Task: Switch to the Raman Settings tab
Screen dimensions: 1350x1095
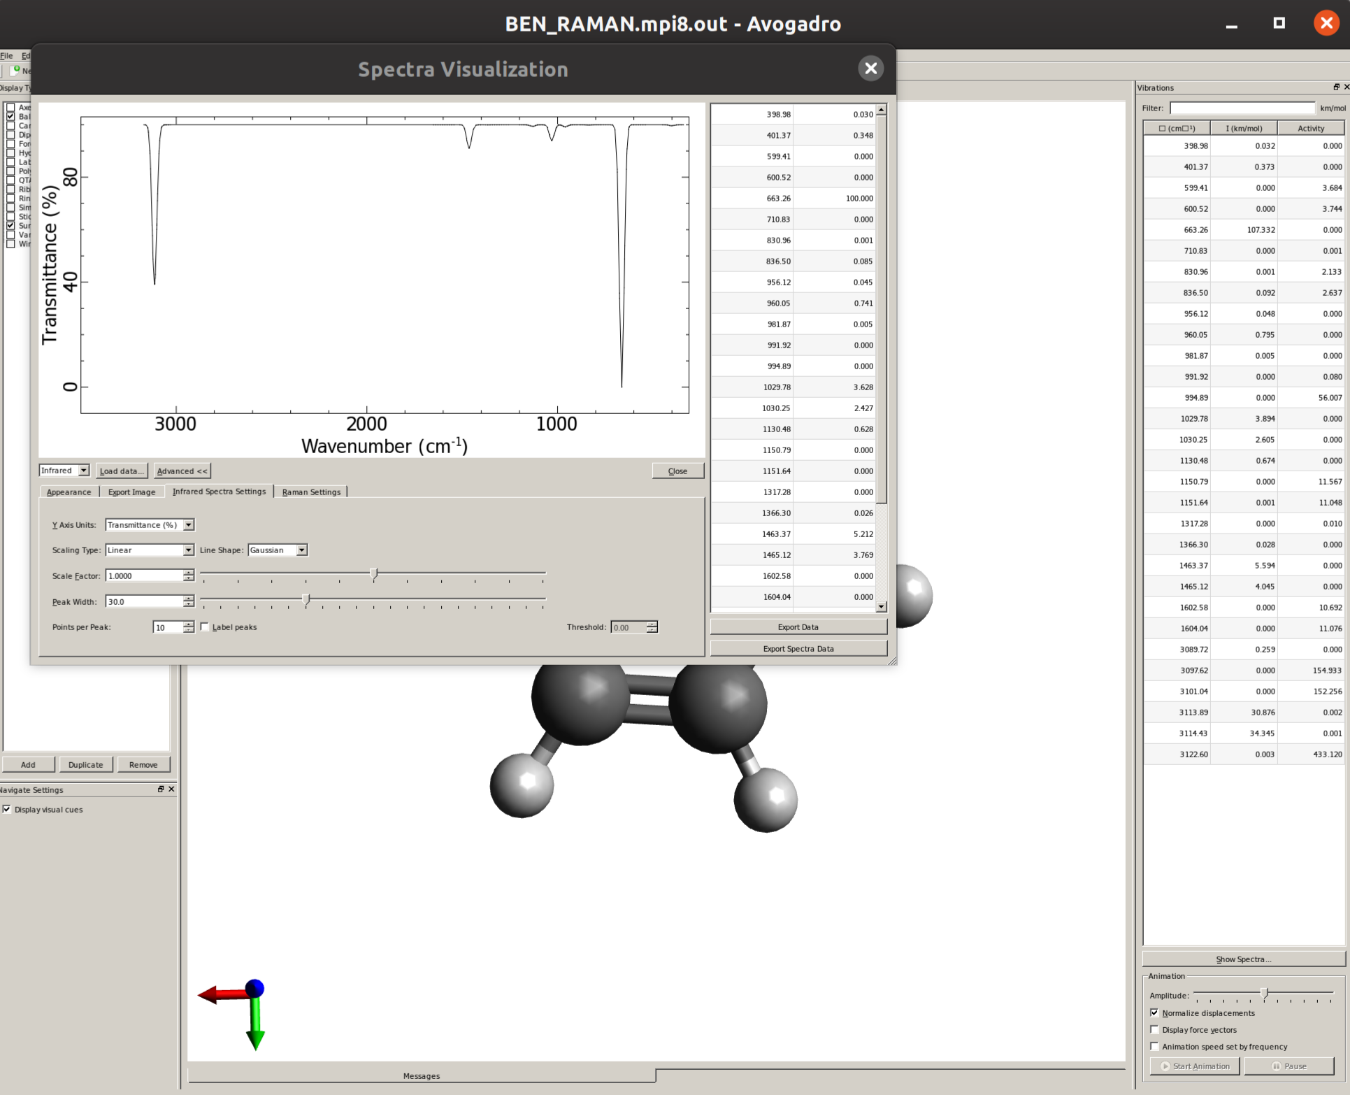Action: tap(311, 492)
